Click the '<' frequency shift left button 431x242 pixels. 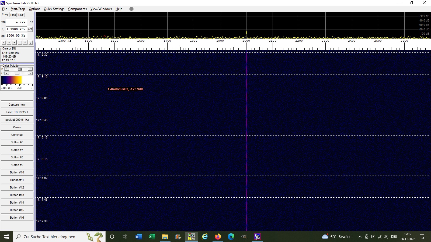coord(4,42)
